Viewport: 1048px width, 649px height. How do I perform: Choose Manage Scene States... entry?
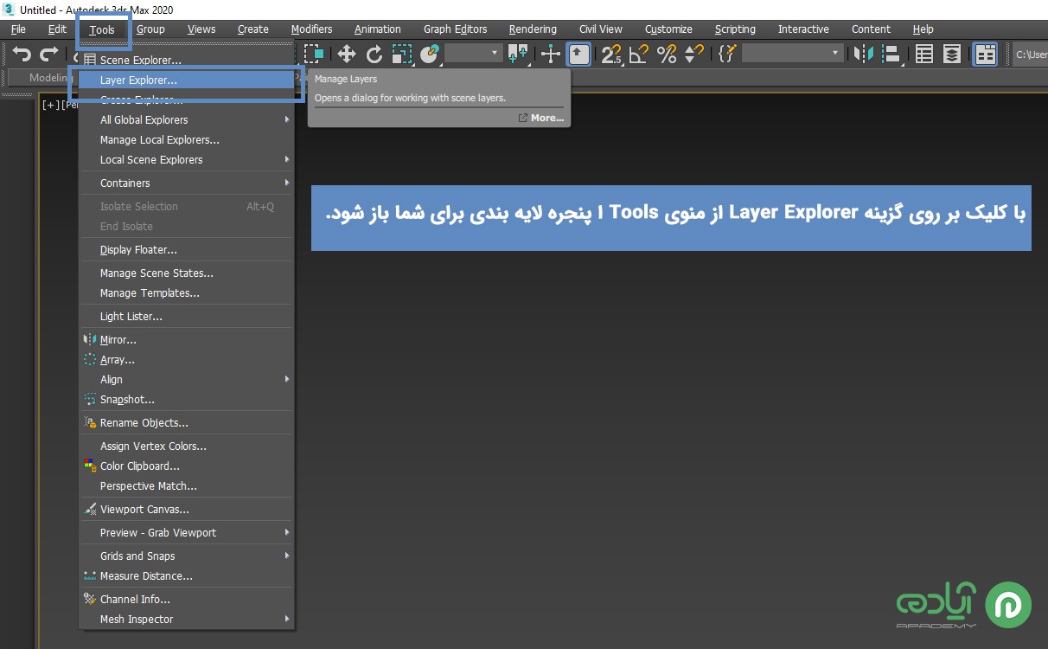[x=187, y=273]
